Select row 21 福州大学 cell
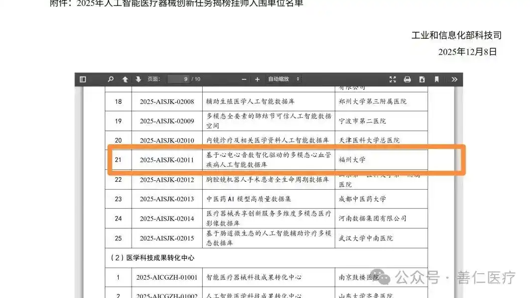 coord(352,160)
